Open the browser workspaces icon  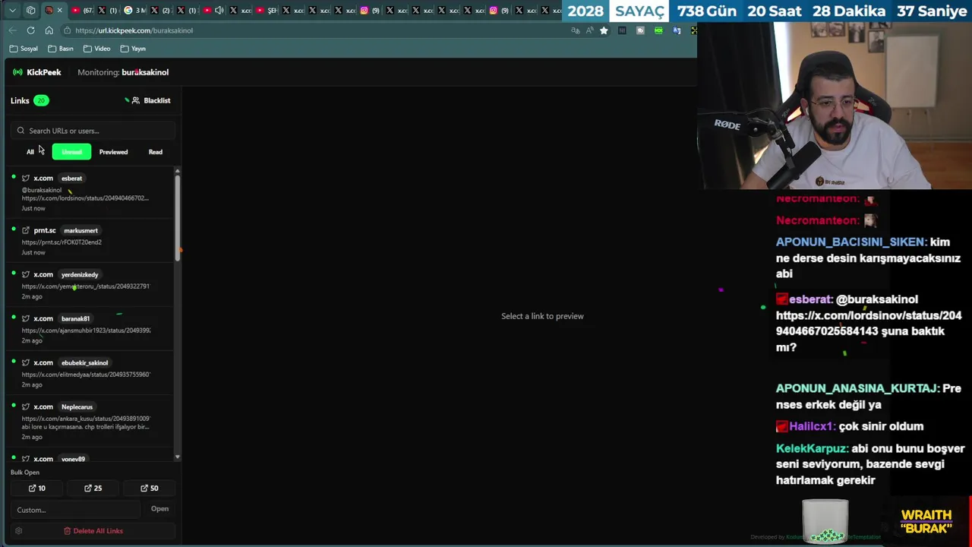30,11
